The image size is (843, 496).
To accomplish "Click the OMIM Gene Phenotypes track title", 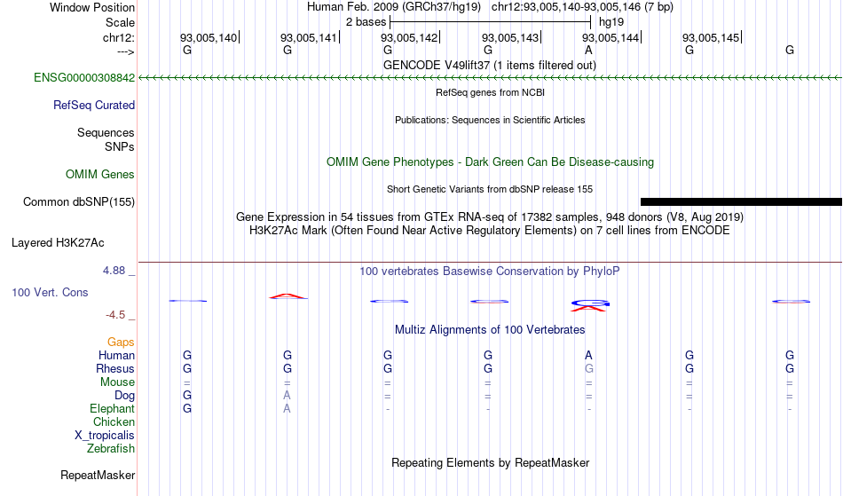I will click(491, 162).
